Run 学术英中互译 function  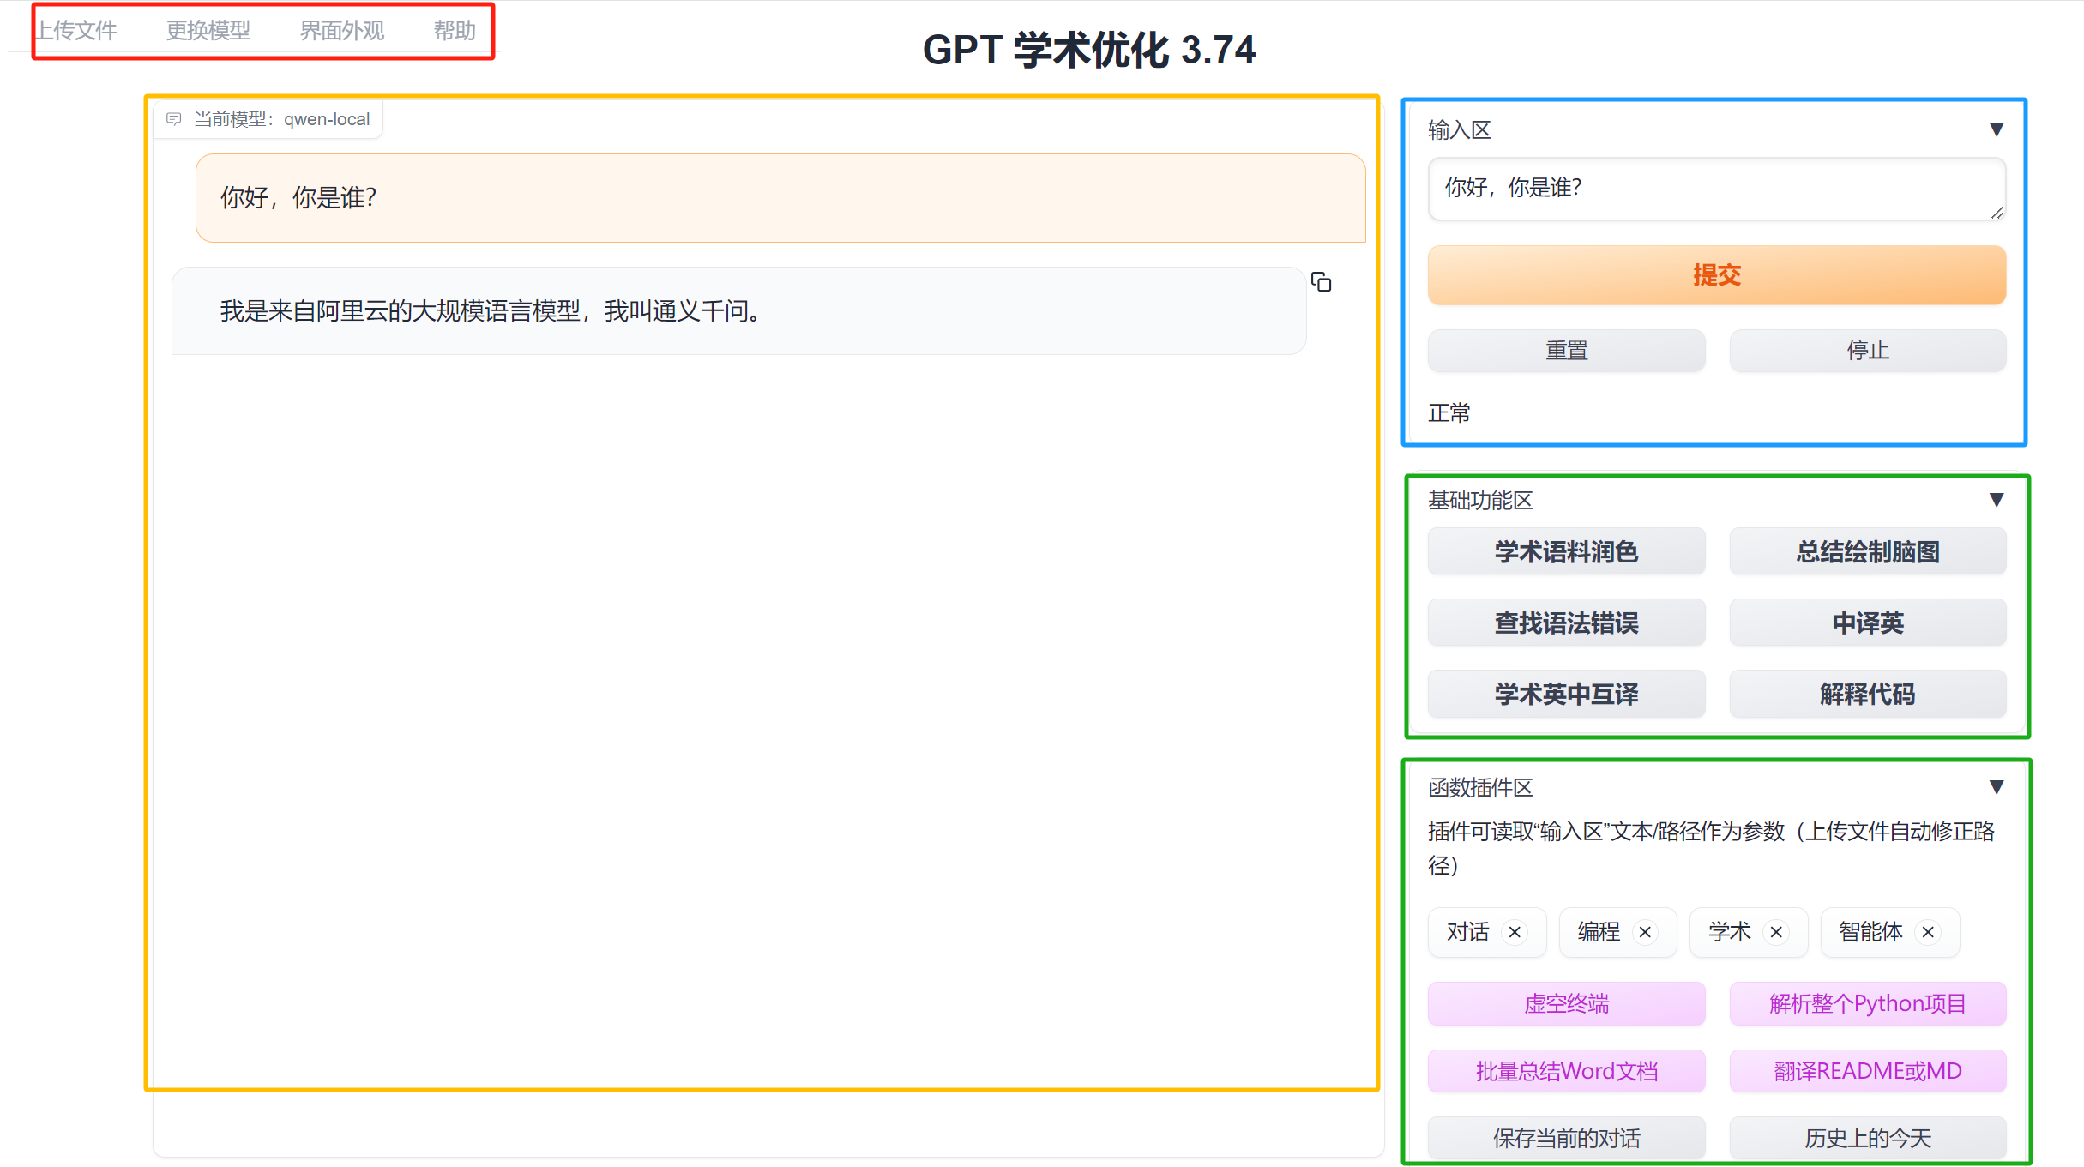(1567, 694)
